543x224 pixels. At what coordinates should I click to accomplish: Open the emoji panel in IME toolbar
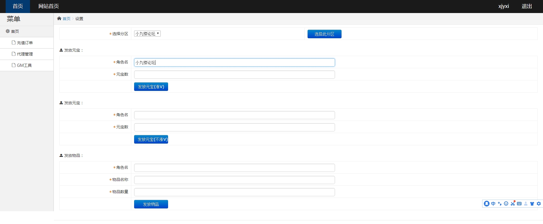pyautogui.click(x=506, y=204)
